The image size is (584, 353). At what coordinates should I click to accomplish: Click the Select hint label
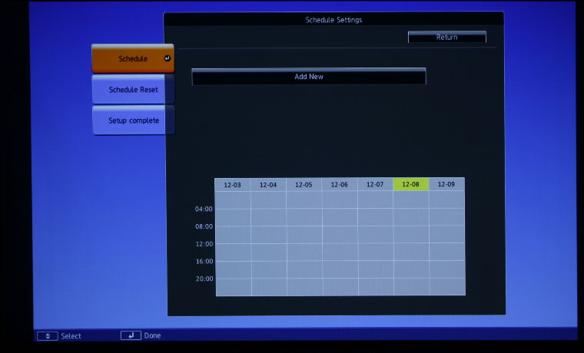(71, 336)
